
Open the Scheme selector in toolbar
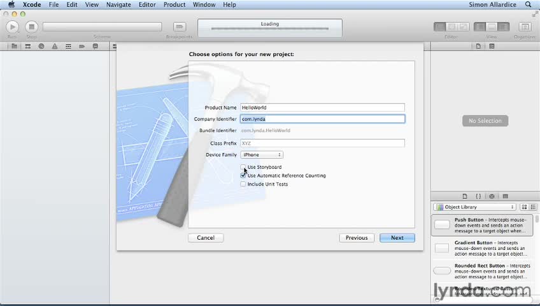(103, 27)
